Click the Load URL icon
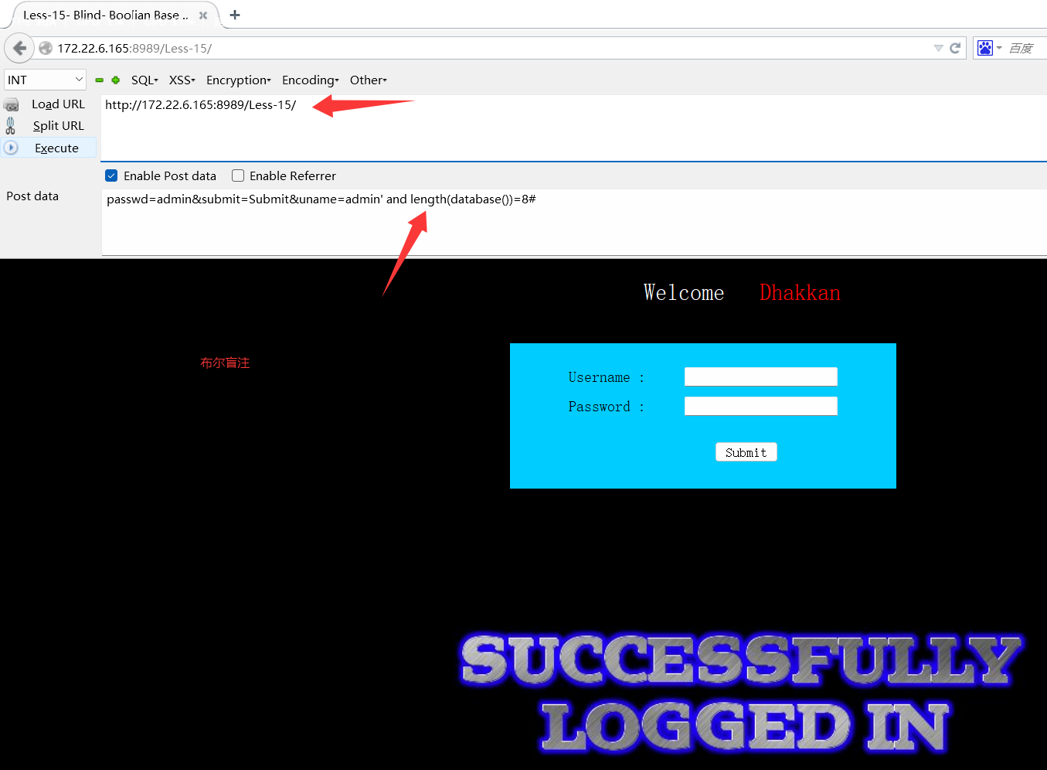The image size is (1047, 770). [x=12, y=104]
